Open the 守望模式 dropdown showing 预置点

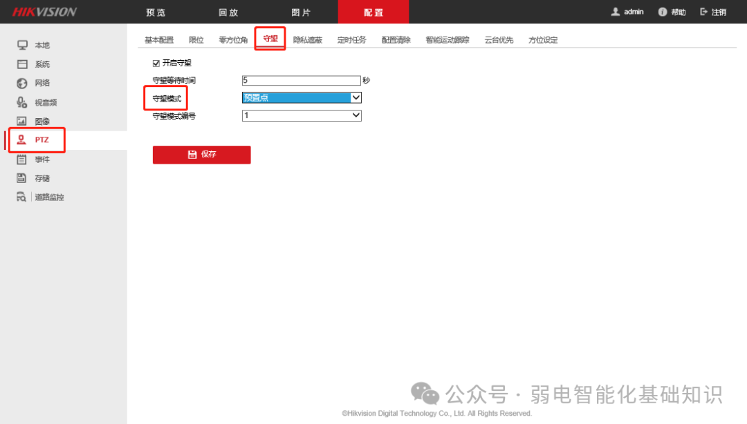302,97
